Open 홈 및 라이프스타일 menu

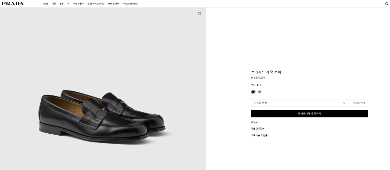point(96,4)
